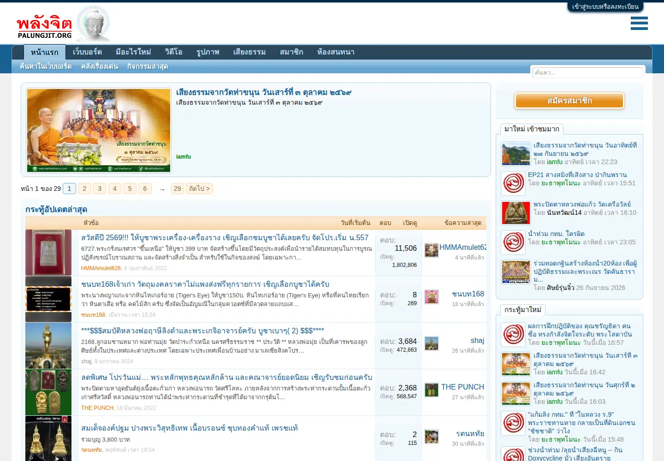
Task: Open the เสียงธรรม tab
Action: (249, 52)
